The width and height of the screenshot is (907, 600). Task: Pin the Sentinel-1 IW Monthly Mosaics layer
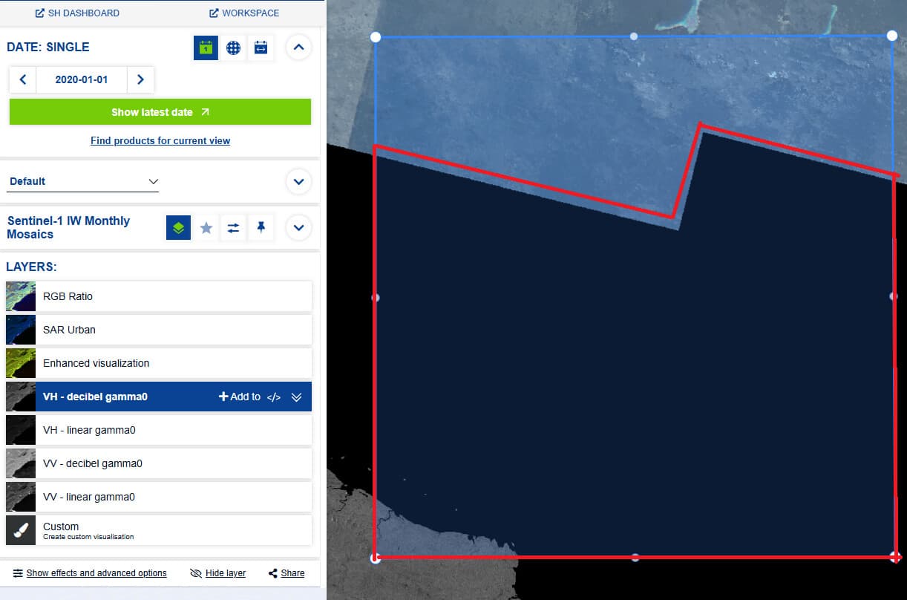click(x=261, y=228)
